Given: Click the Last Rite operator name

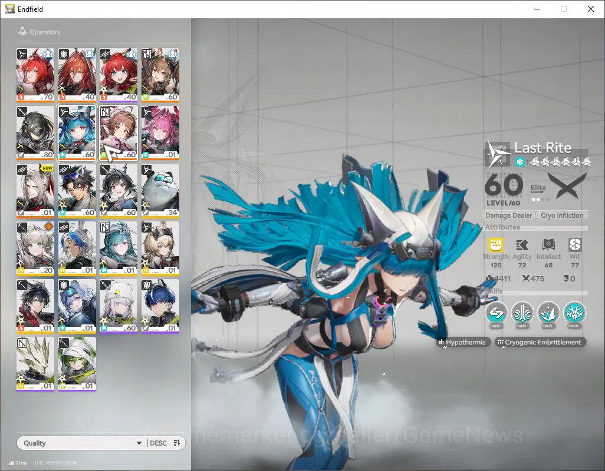Looking at the screenshot, I should 542,148.
